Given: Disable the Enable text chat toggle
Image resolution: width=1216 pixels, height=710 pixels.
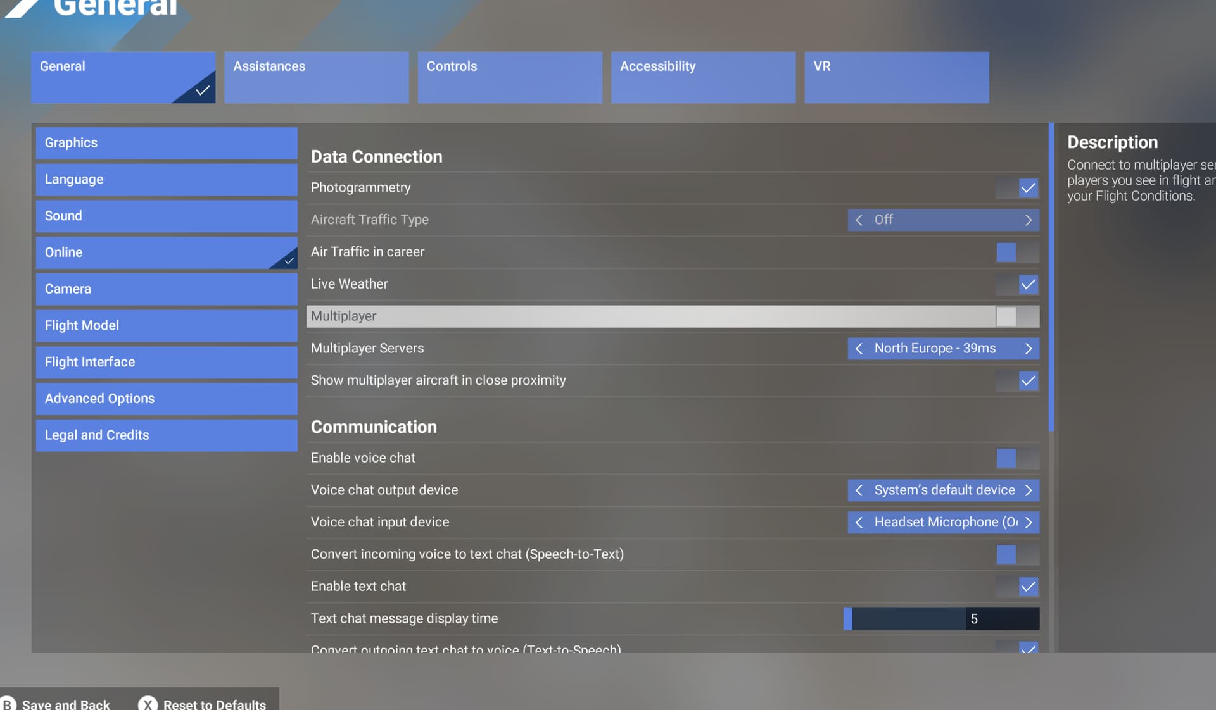Looking at the screenshot, I should tap(1017, 587).
